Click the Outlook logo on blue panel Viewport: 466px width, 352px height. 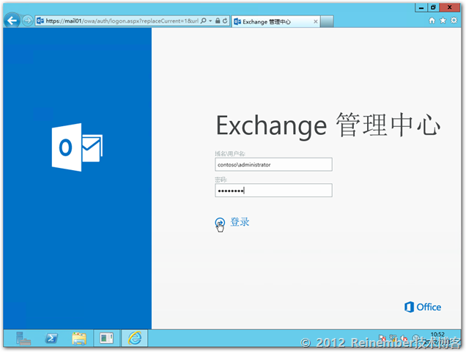(x=77, y=147)
